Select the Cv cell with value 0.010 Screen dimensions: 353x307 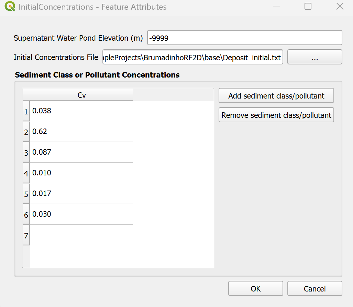click(81, 173)
